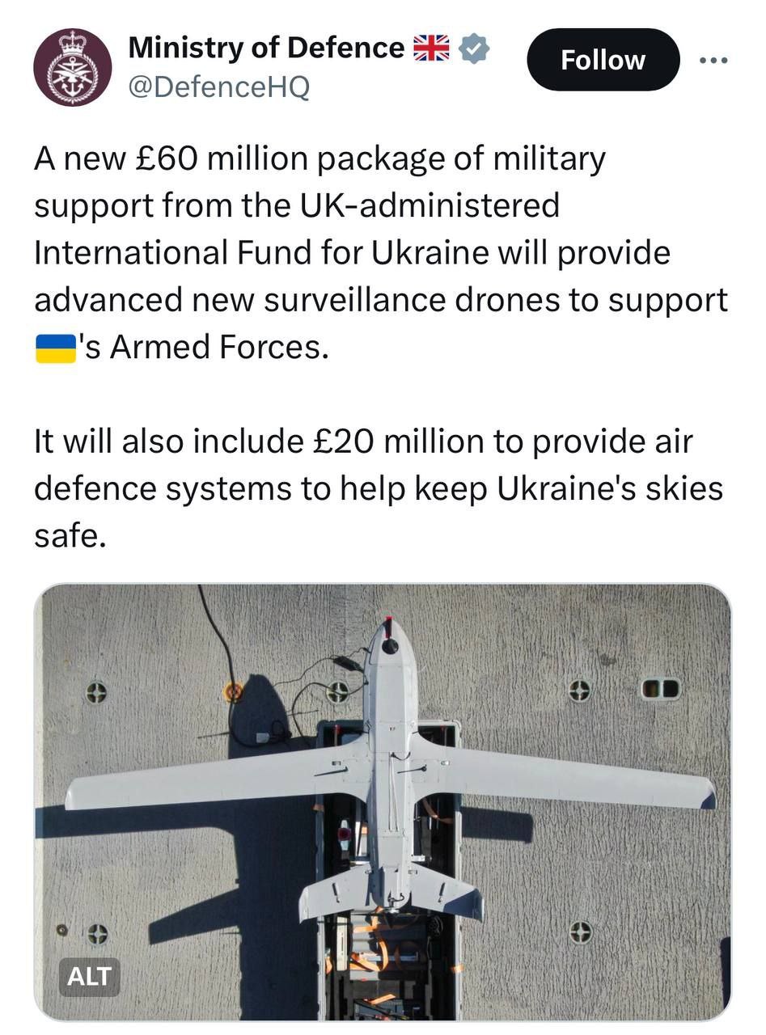Open the three-dot more options menu
This screenshot has height=1035, width=766.
click(713, 61)
